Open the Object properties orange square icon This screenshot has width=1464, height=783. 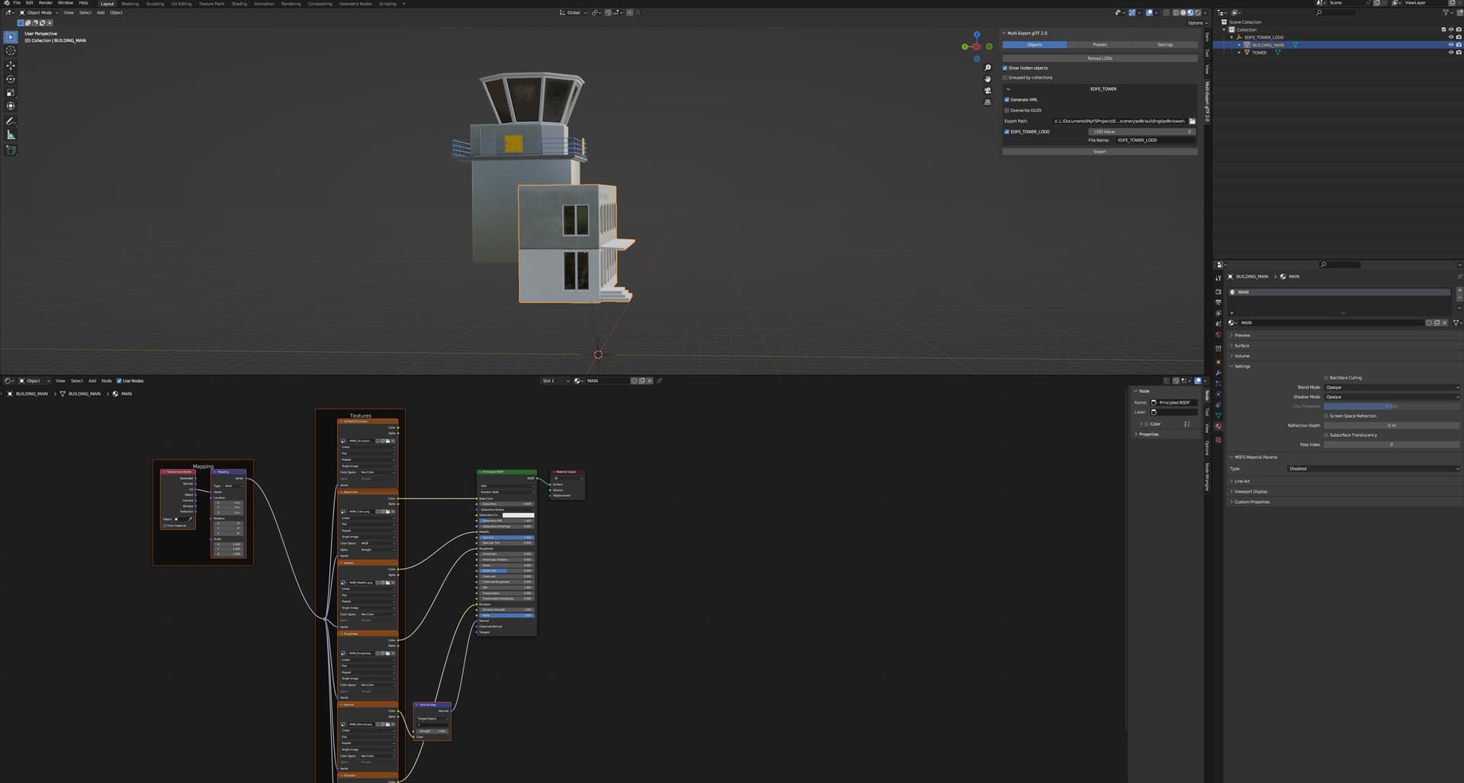[1218, 362]
